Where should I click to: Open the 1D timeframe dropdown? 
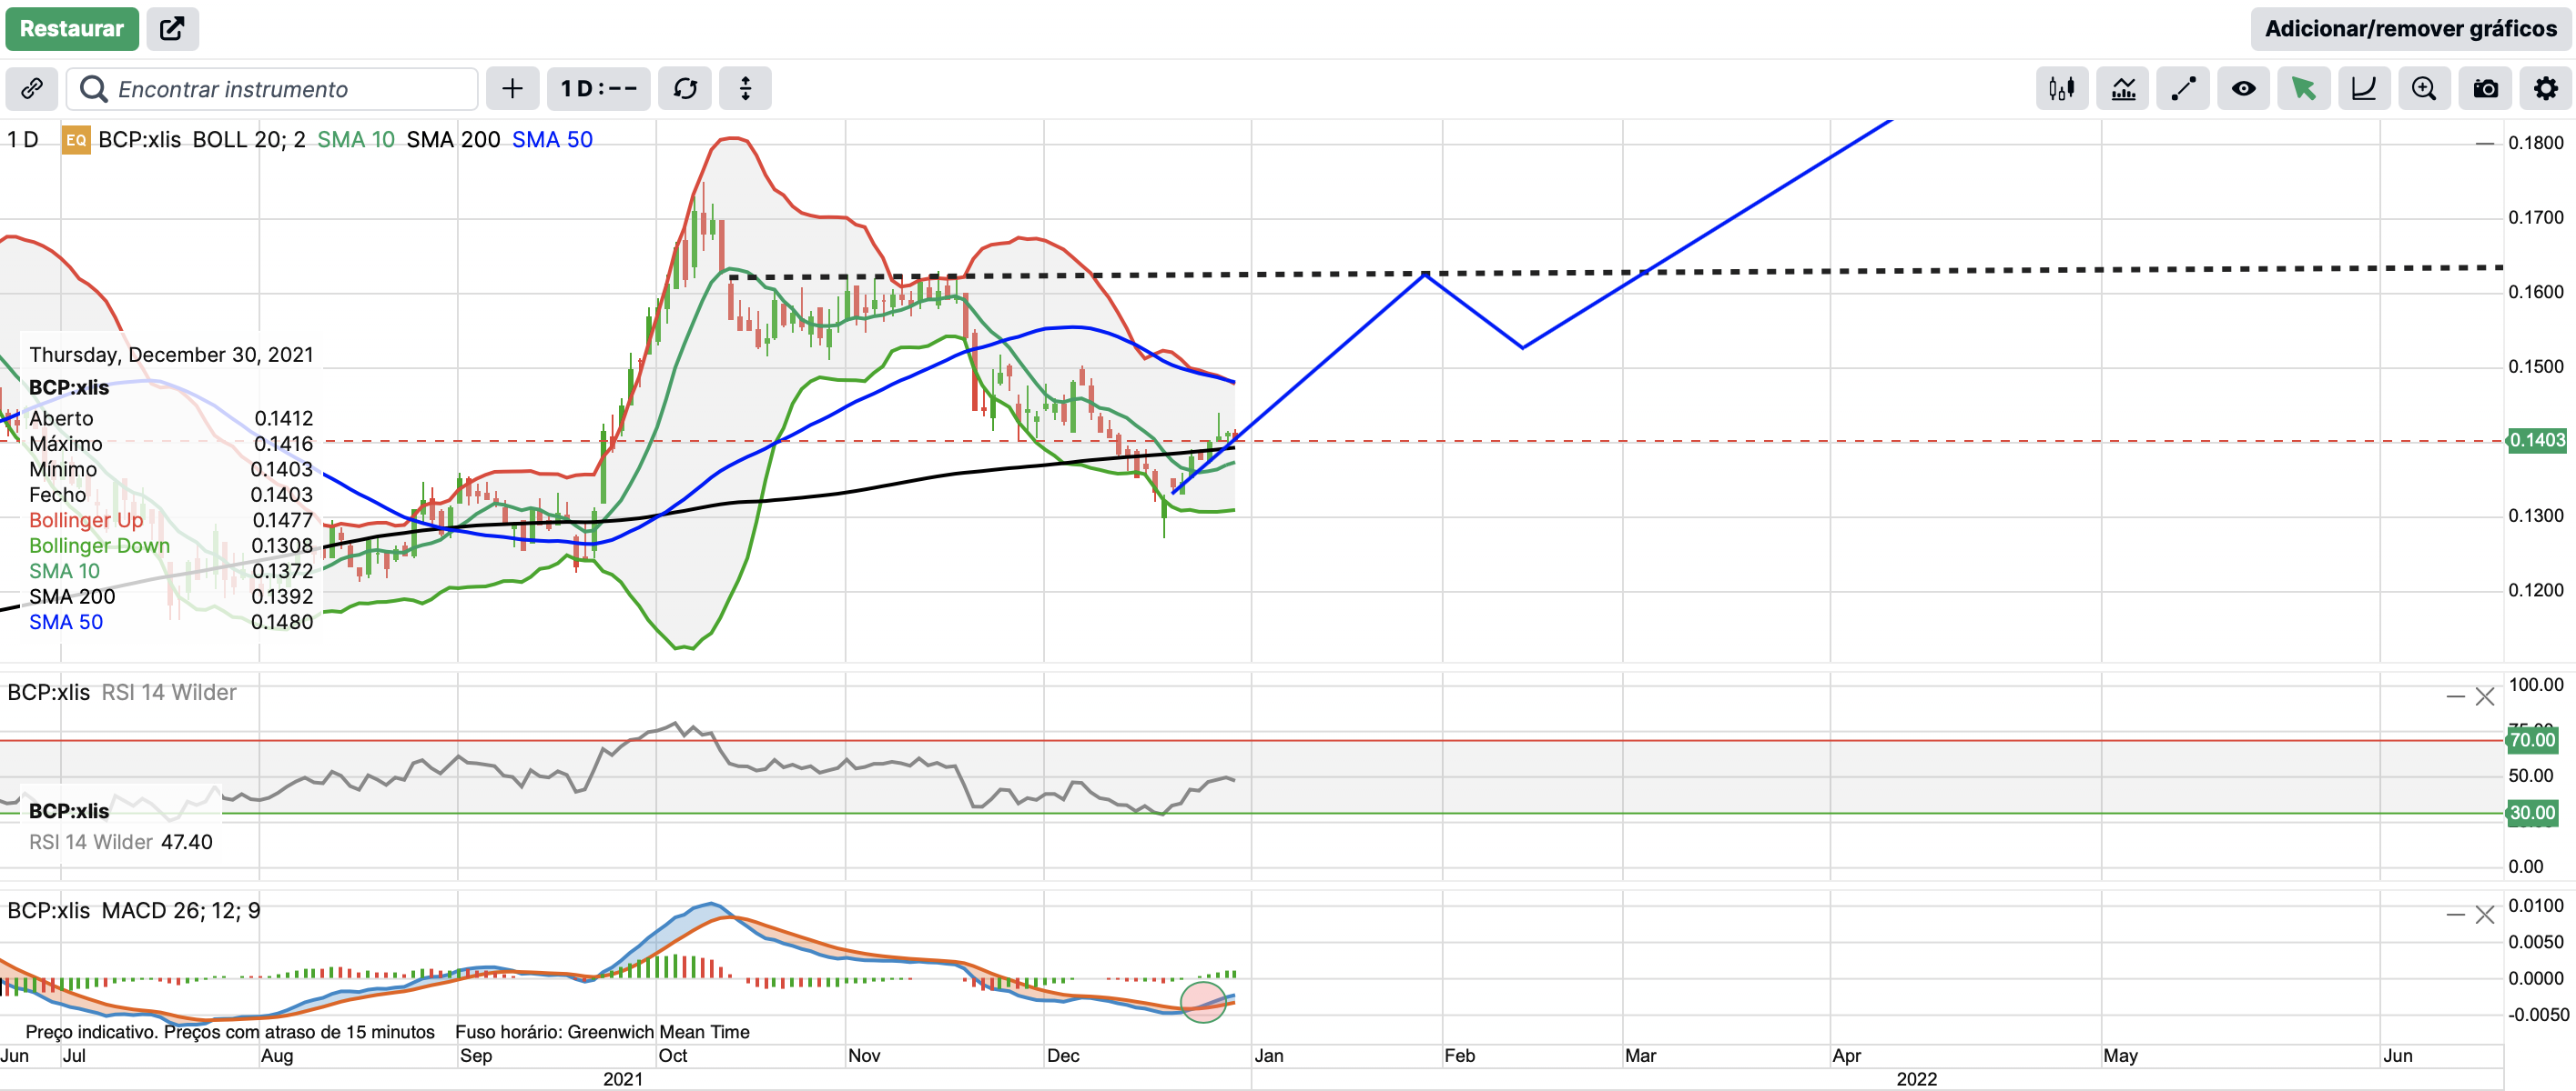pos(598,89)
